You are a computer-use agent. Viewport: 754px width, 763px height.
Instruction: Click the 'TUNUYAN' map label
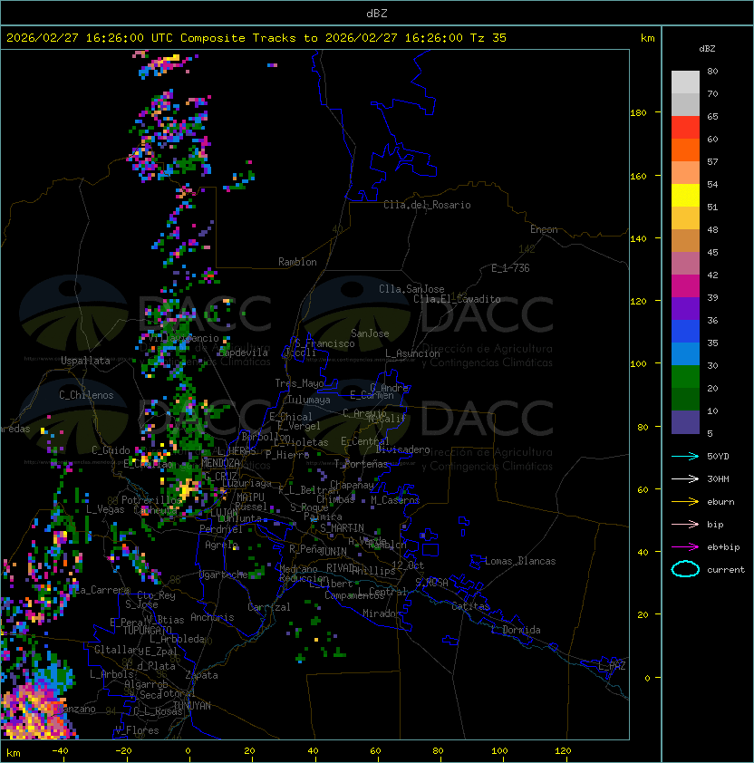(192, 706)
